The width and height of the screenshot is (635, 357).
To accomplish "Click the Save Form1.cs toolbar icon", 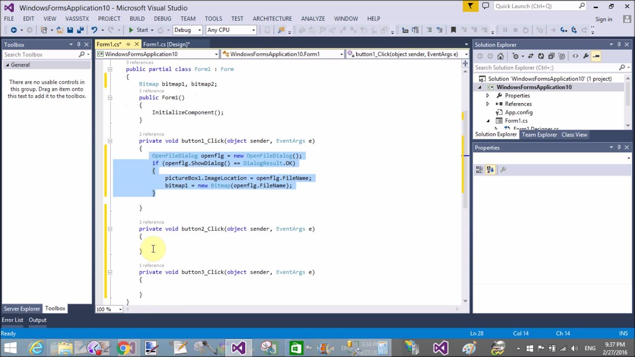I will click(x=70, y=30).
